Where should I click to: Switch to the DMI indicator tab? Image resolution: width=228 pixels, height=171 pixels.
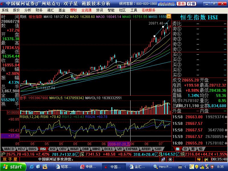click(85, 149)
